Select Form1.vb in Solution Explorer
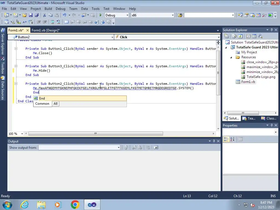This screenshot has height=210, width=280. 246,82
